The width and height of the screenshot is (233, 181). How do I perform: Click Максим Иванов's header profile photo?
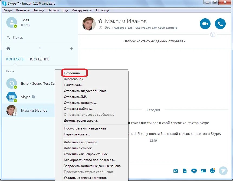click(89, 24)
